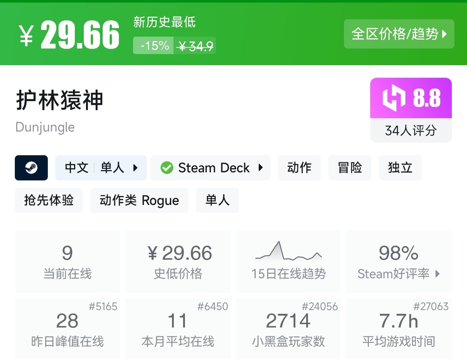Click the green Steam Deck verified checkmark
This screenshot has height=359, width=467.
pyautogui.click(x=167, y=168)
